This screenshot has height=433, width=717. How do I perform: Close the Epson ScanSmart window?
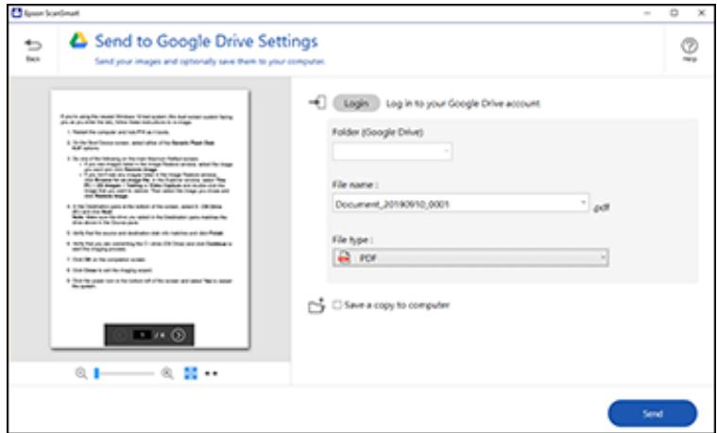pyautogui.click(x=702, y=13)
